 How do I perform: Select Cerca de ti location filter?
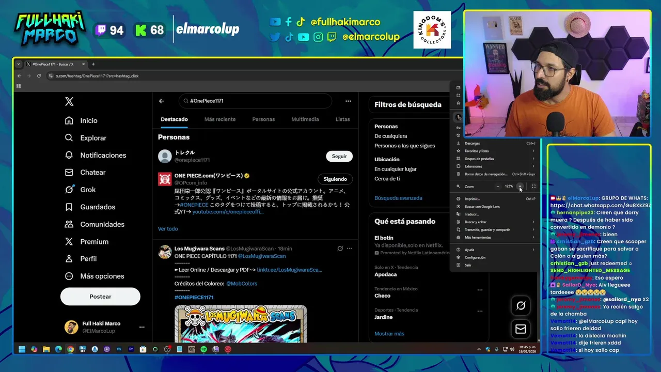pyautogui.click(x=387, y=179)
